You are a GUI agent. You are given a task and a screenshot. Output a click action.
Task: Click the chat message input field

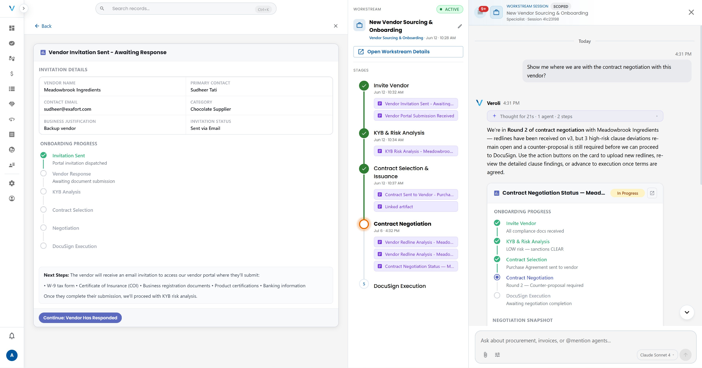pyautogui.click(x=585, y=341)
